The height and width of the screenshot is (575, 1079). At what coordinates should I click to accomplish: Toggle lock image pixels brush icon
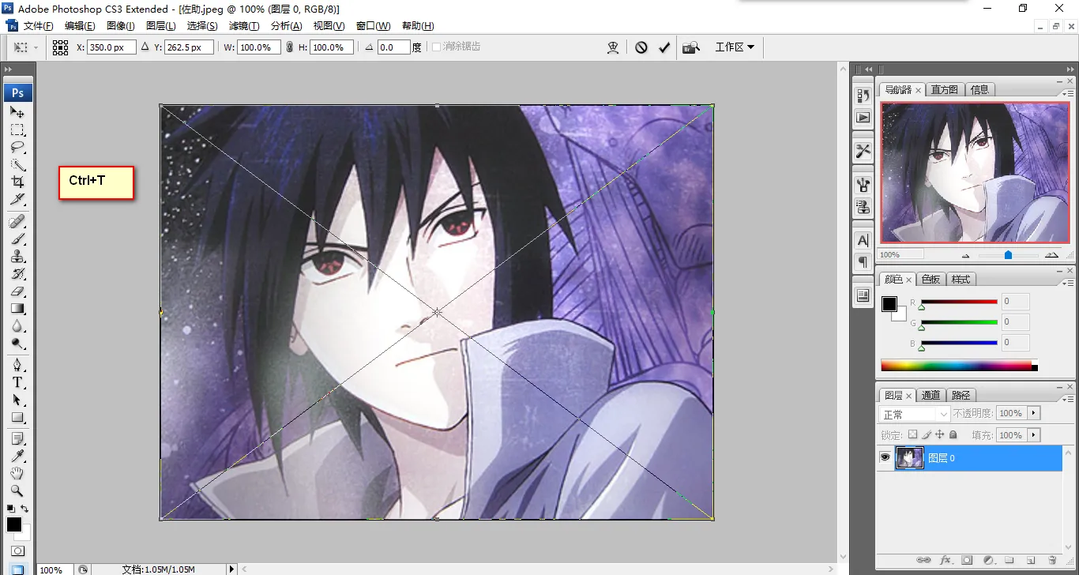(x=927, y=434)
